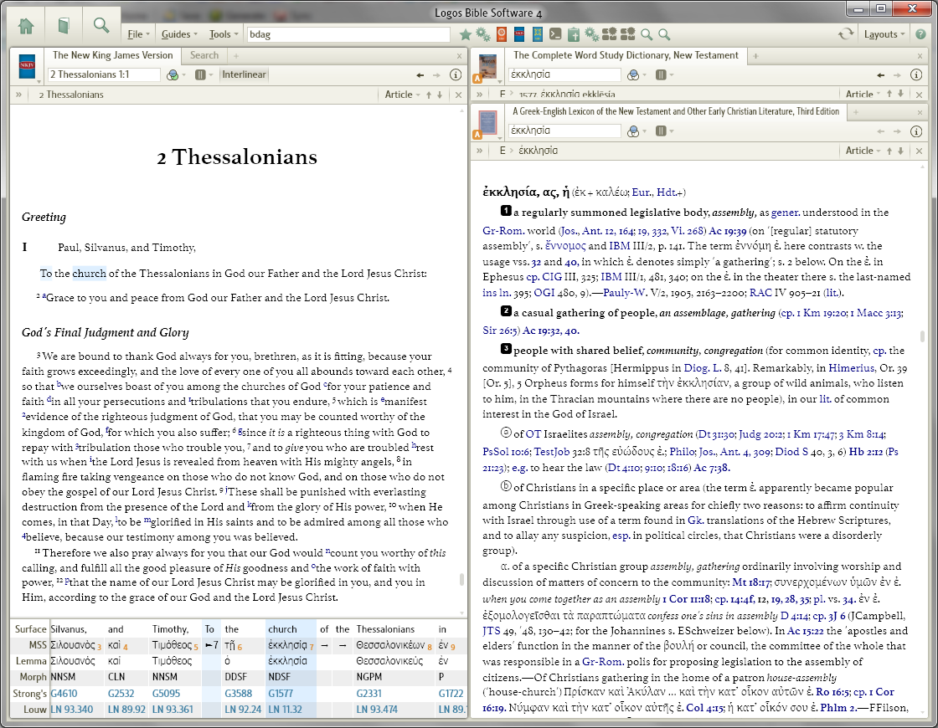Jump to previous article in NKJV panel

pos(428,95)
